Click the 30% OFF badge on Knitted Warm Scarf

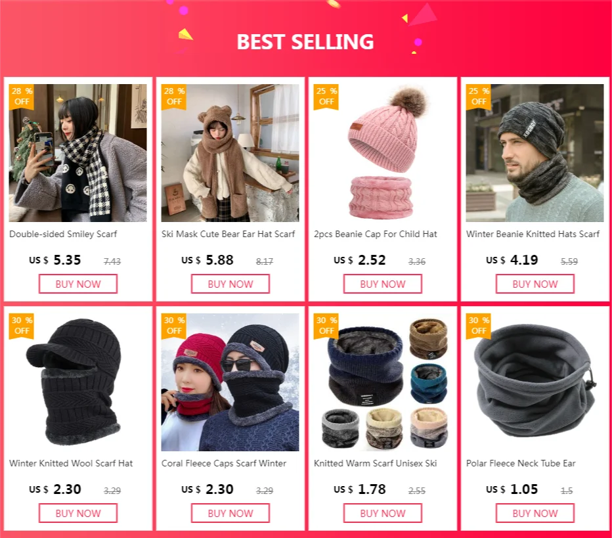click(326, 326)
